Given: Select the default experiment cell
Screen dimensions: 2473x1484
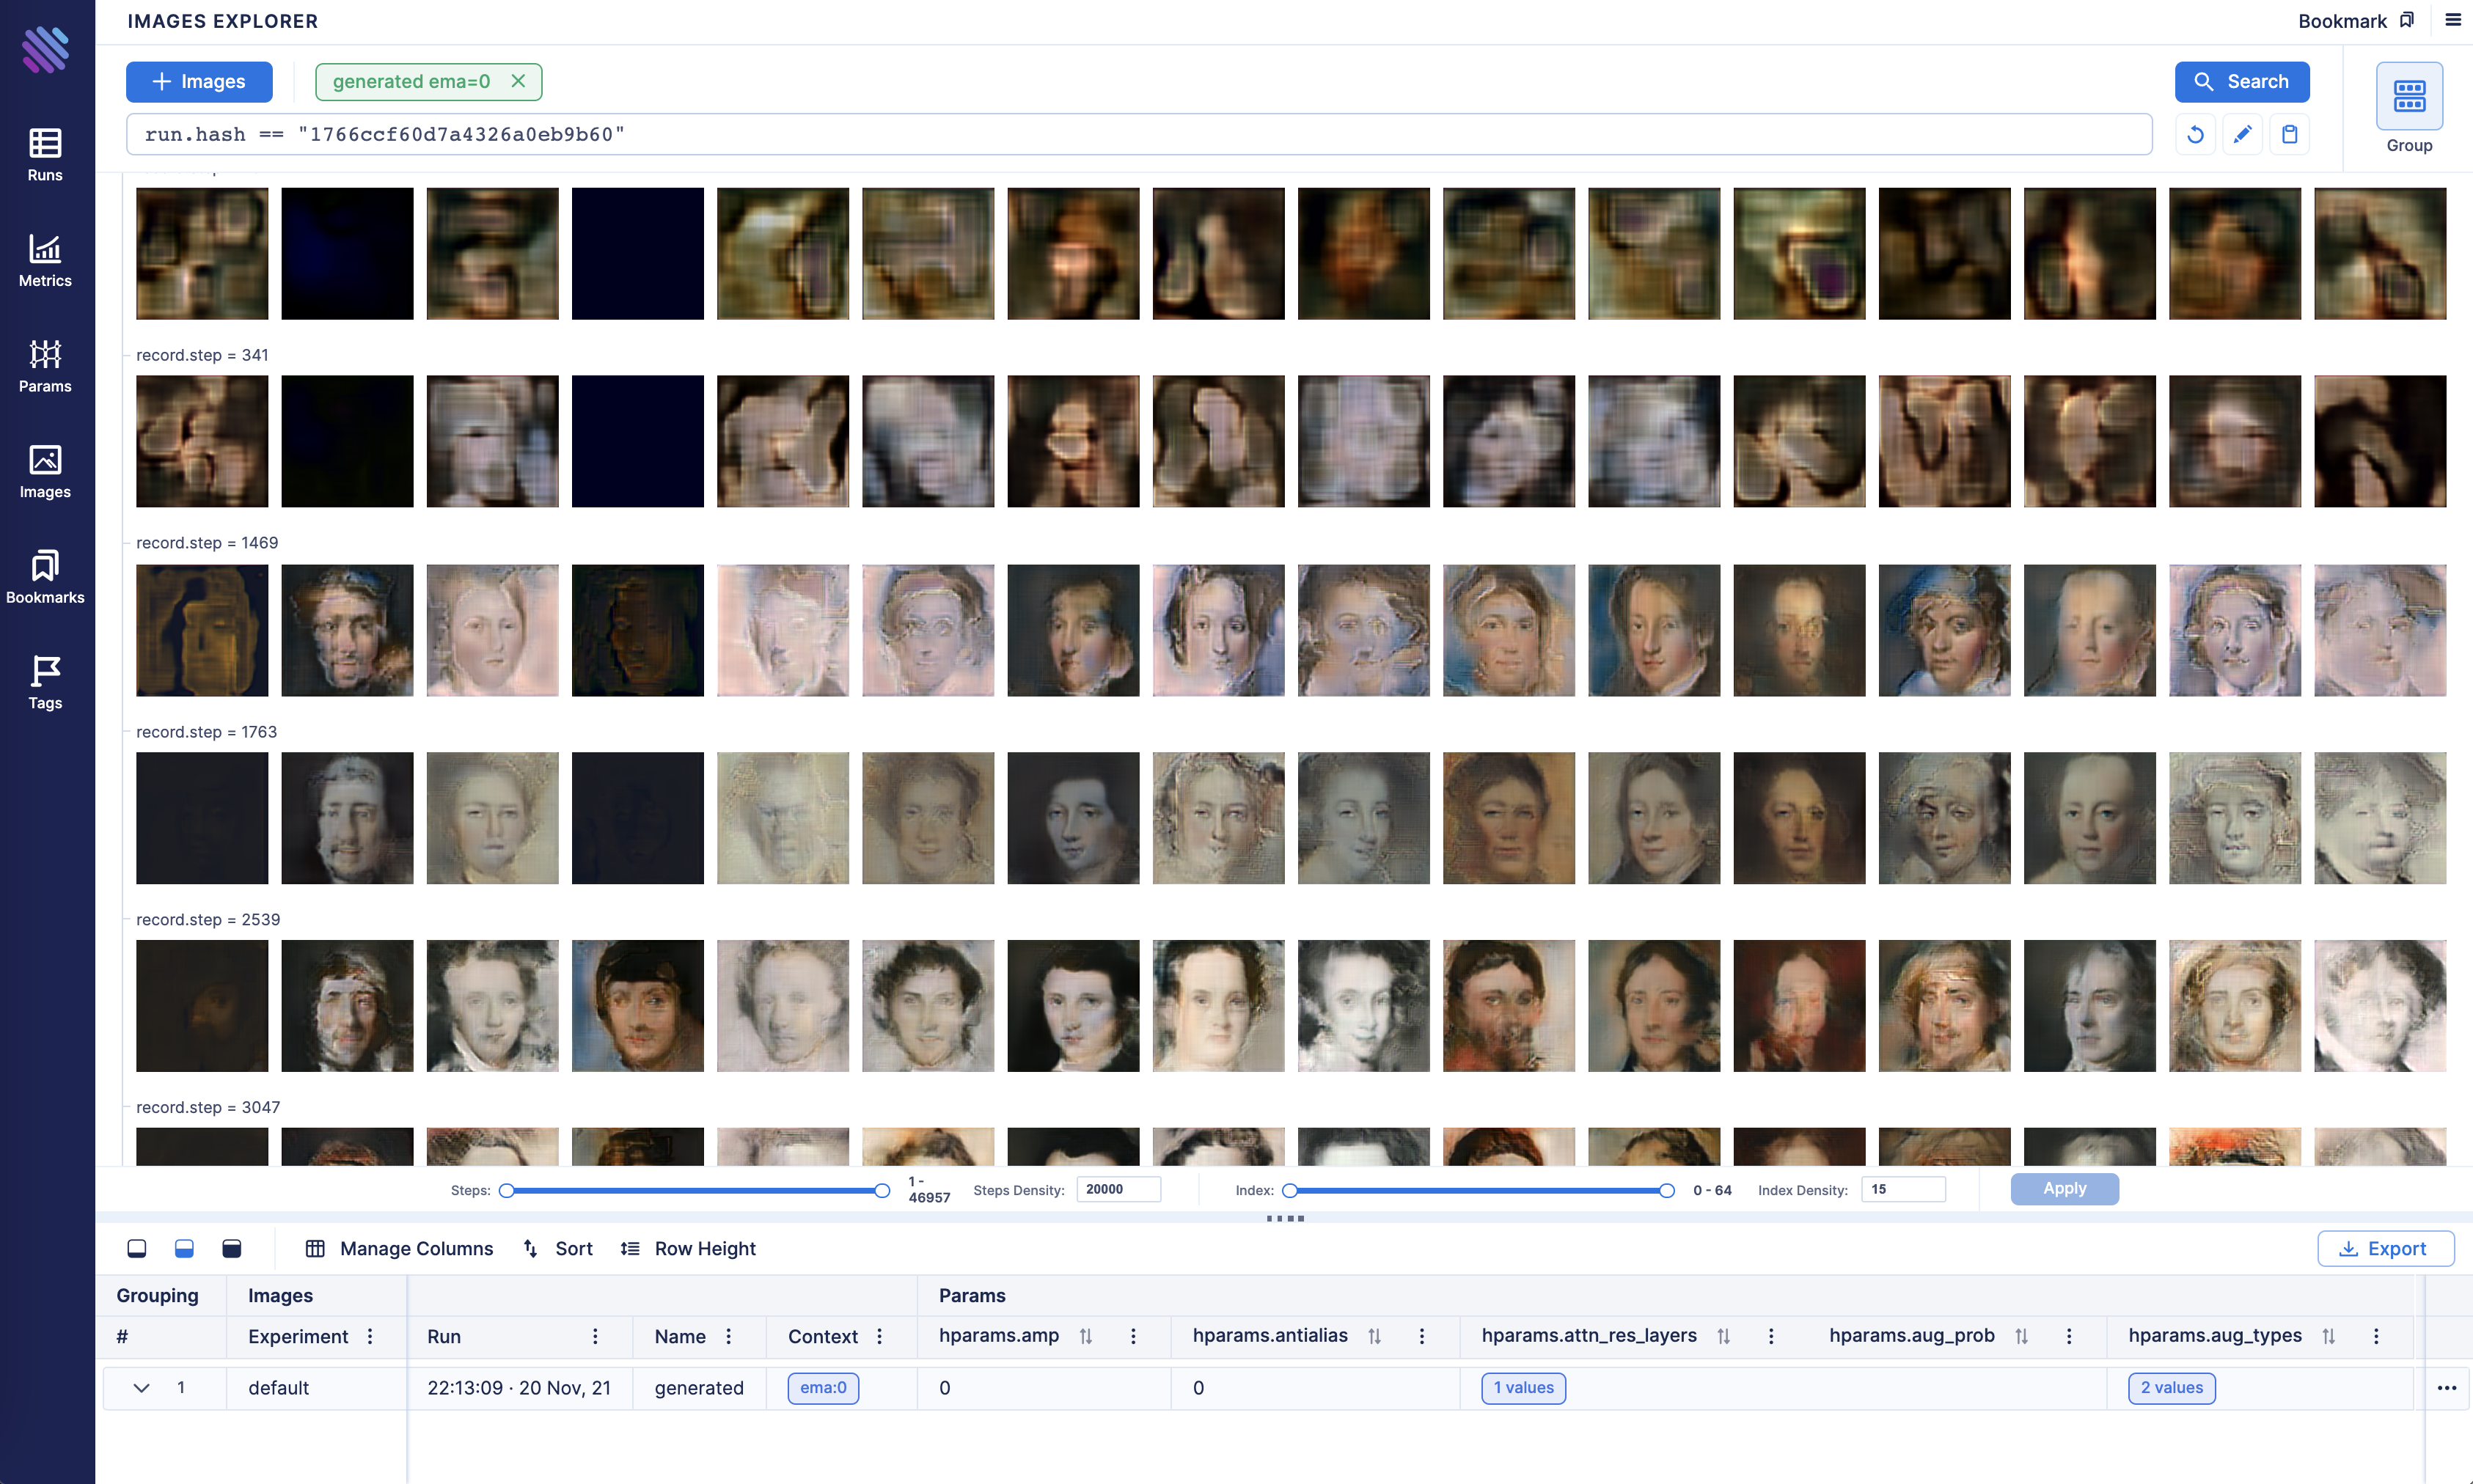Looking at the screenshot, I should [x=316, y=1388].
